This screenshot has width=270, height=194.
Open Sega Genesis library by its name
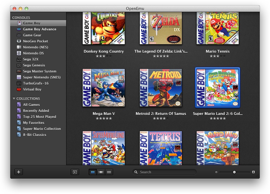[34, 65]
